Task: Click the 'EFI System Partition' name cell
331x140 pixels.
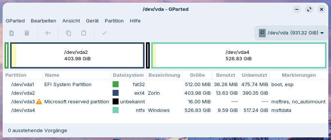Action: (68, 85)
